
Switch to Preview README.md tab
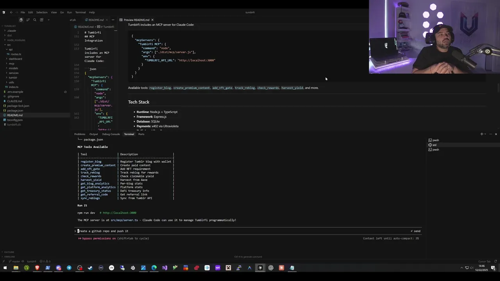point(136,20)
